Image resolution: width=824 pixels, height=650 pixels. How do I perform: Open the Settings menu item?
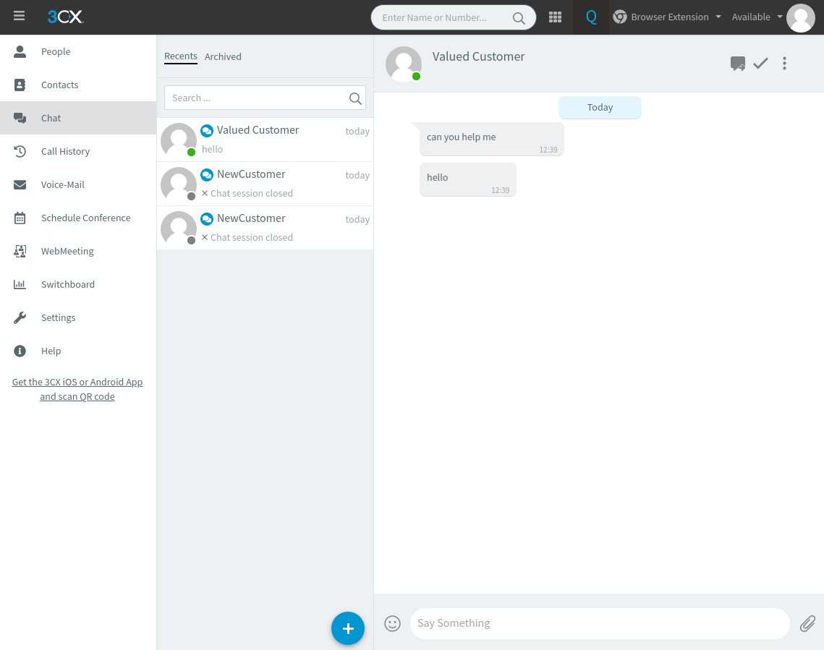[x=78, y=317]
